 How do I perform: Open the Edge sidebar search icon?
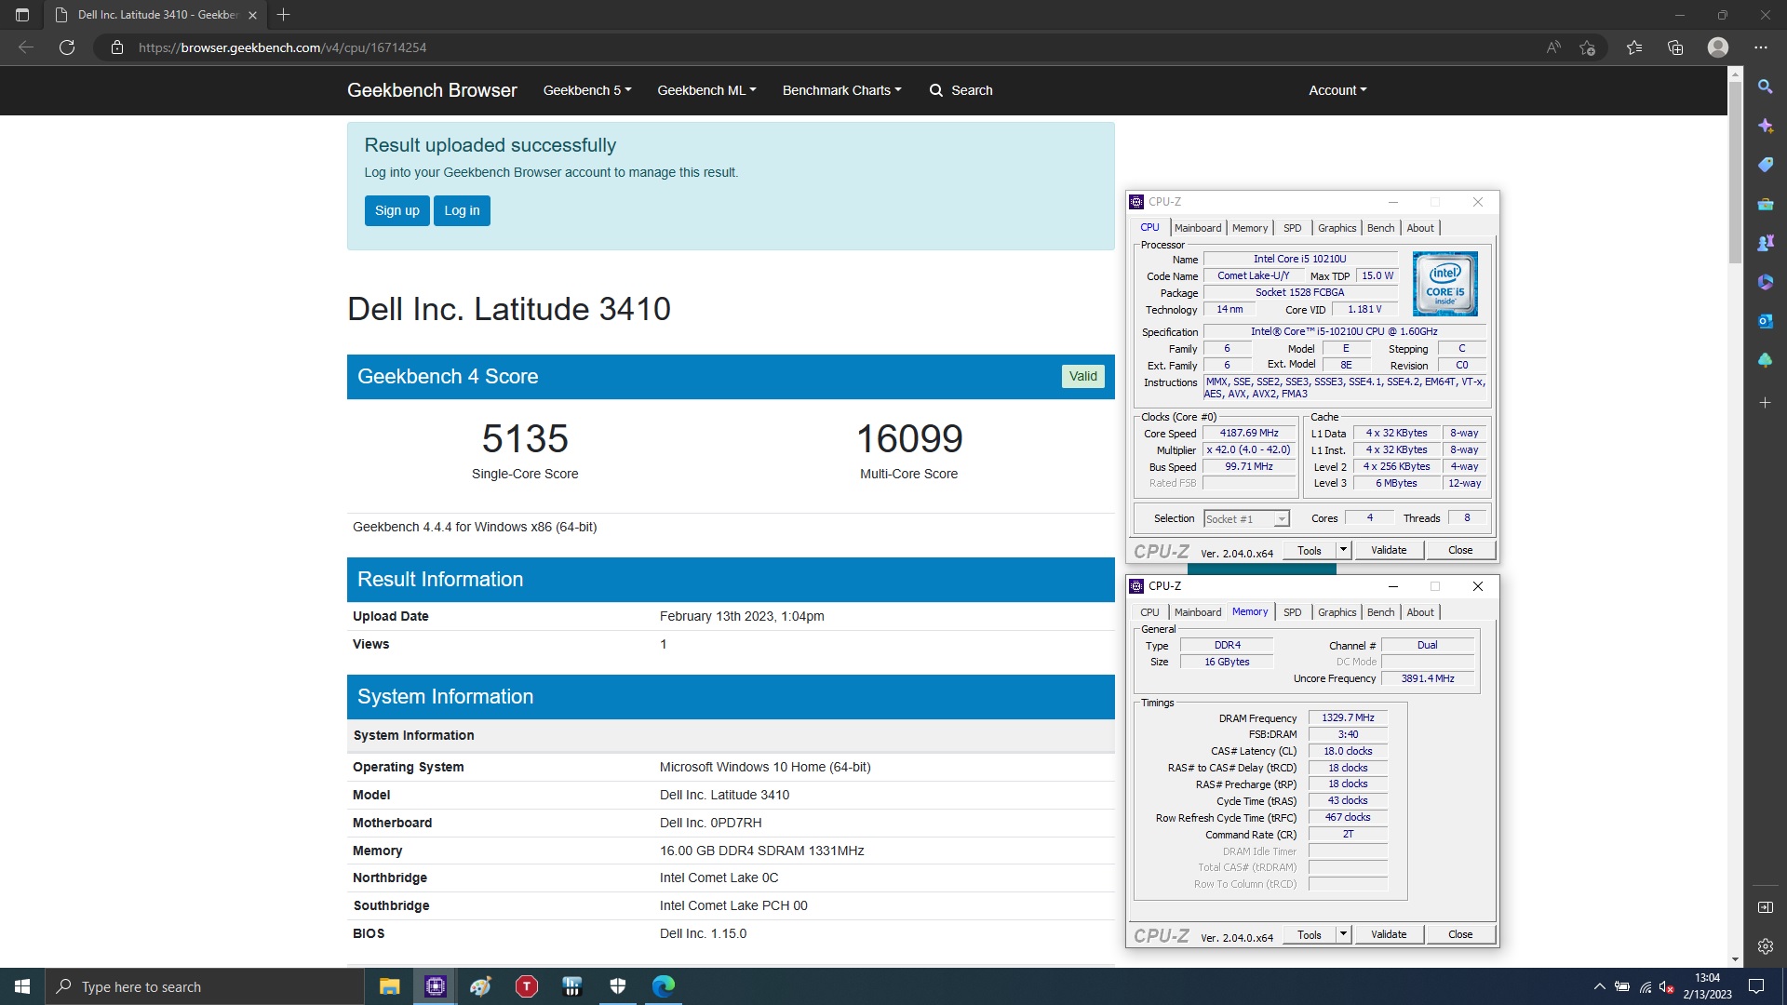coord(1765,87)
